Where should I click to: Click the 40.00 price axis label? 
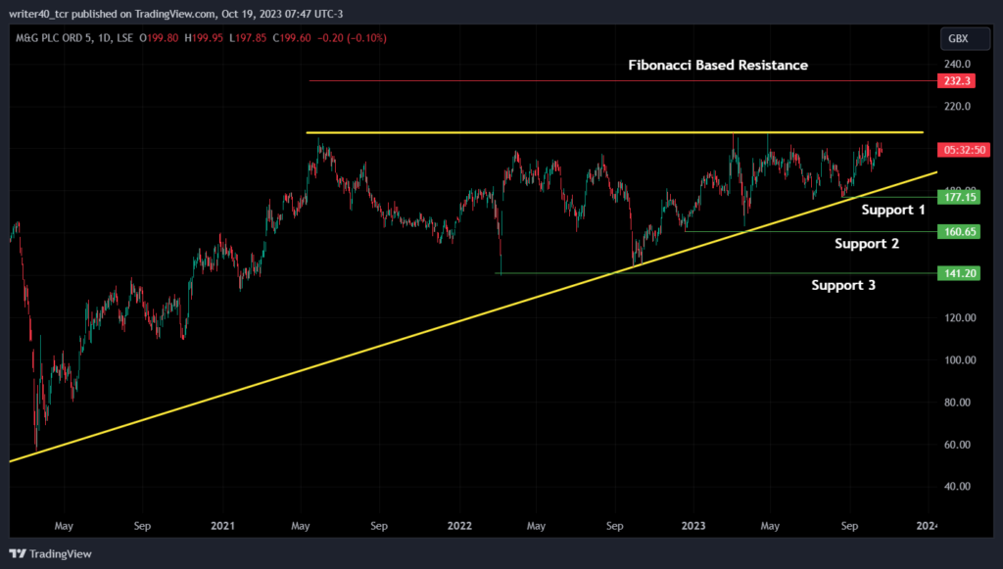[x=958, y=487]
